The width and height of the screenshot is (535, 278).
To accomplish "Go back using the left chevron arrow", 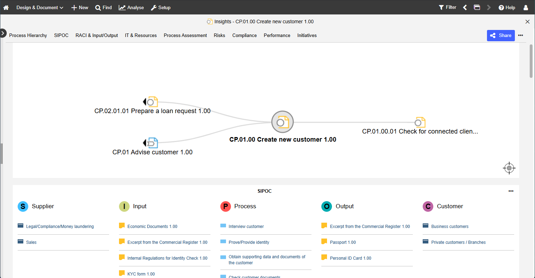I will click(465, 7).
